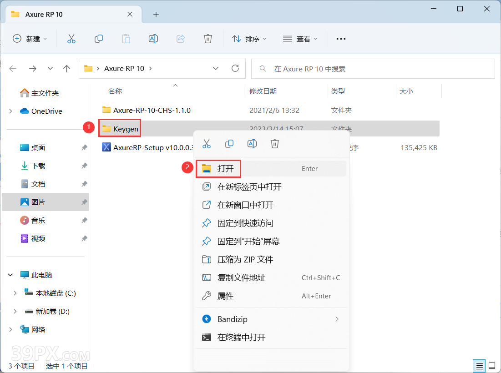This screenshot has width=501, height=373.
Task: Open a new tab with plus button
Action: click(x=156, y=15)
